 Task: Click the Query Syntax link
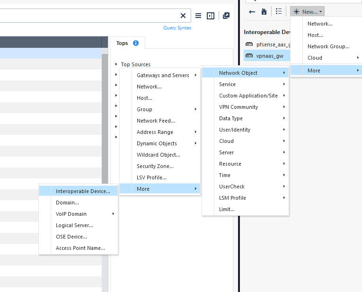[x=177, y=28]
